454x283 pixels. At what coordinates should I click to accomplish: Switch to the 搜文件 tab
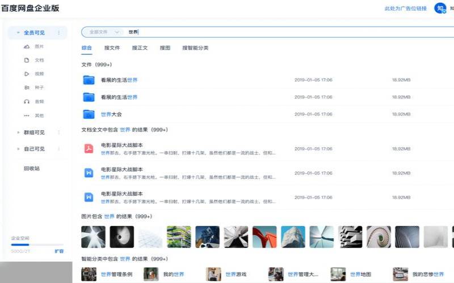pos(112,48)
